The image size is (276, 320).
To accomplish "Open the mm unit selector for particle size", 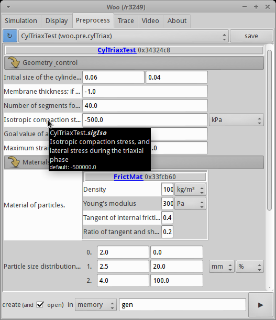I will (x=222, y=267).
